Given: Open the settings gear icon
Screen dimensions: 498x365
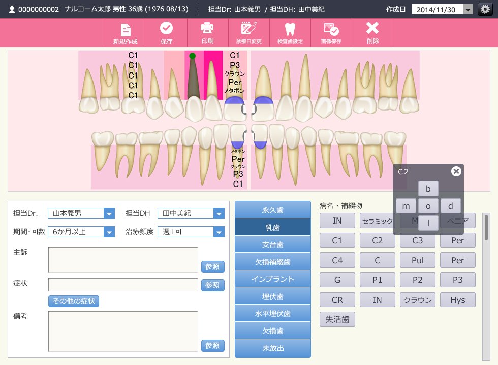Looking at the screenshot, I should (x=485, y=9).
